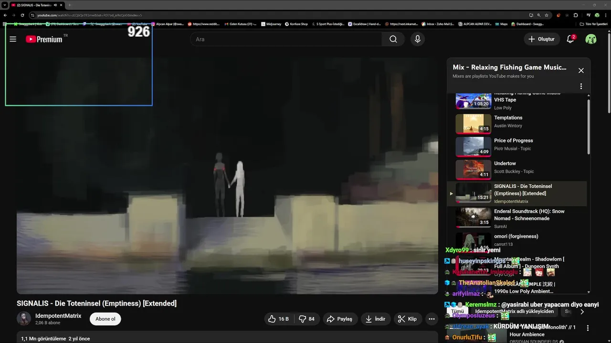Viewport: 611px width, 343px height.
Task: Open three-dot menu of Hour Ambience video
Action: pos(588,328)
